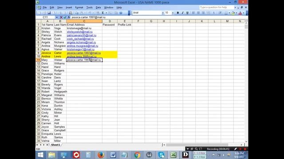Viewport: 284px width, 159px height.
Task: Open Skype from the taskbar
Action: pyautogui.click(x=161, y=155)
